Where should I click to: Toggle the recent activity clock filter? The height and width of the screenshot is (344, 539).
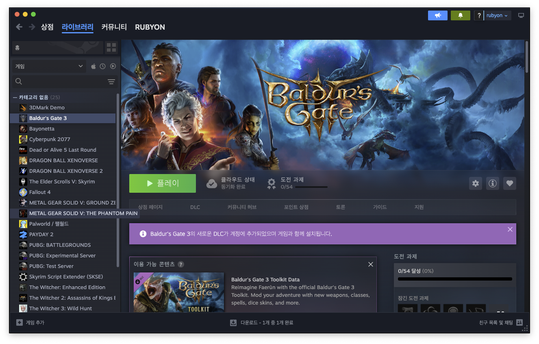click(103, 66)
